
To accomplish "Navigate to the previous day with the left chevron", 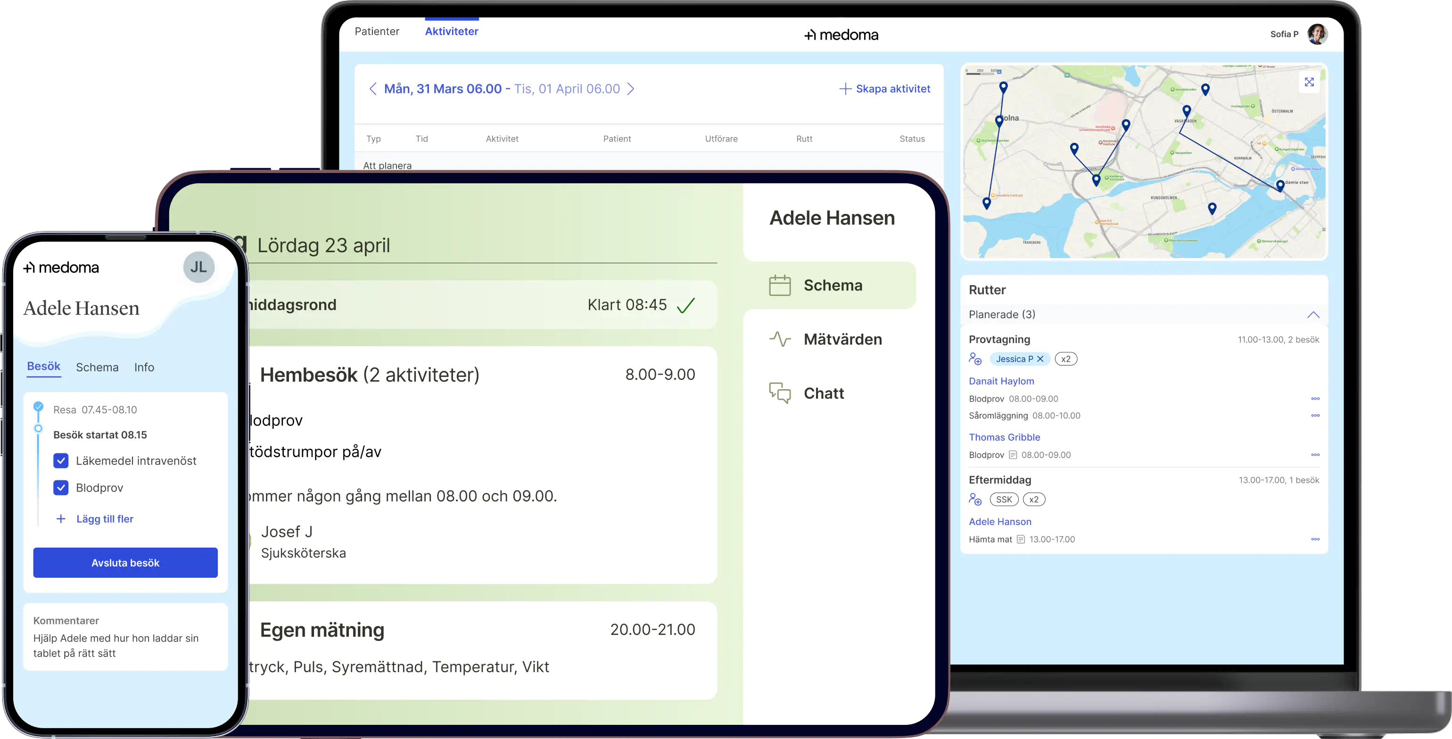I will point(372,89).
